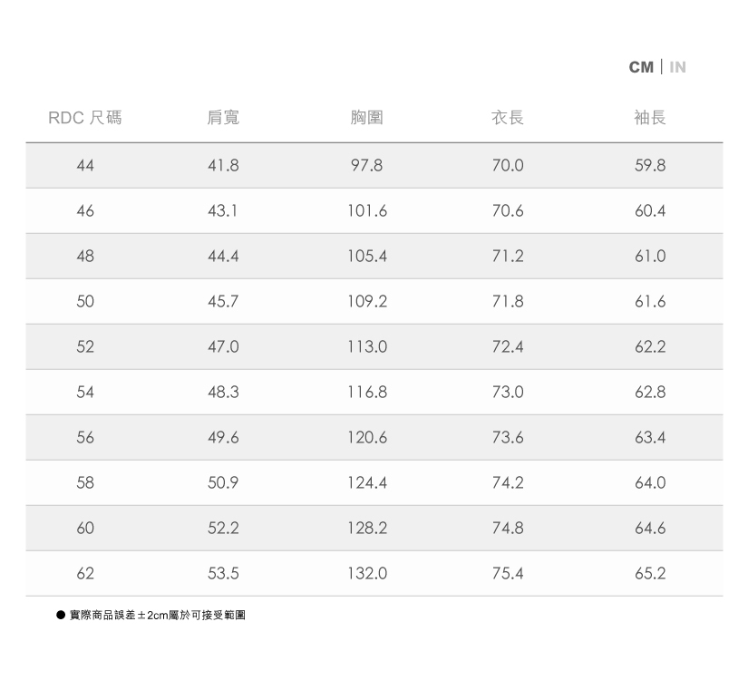Screen dimensions: 748x680
Task: Switch size chart units to CM
Action: pos(641,67)
